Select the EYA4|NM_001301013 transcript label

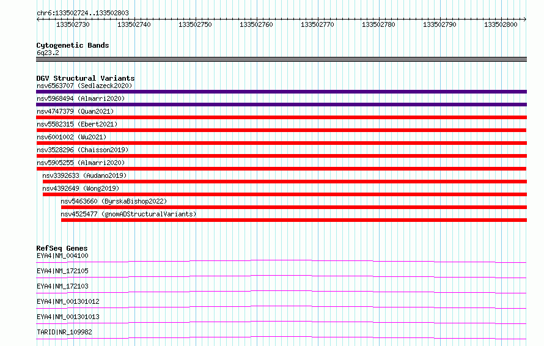pos(68,317)
